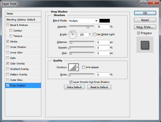161x122 pixels.
Task: Check Use Global Light
Action: 94,34
